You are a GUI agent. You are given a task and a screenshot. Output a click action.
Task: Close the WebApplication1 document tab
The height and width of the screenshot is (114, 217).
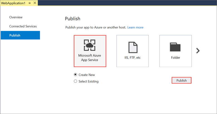35,3
